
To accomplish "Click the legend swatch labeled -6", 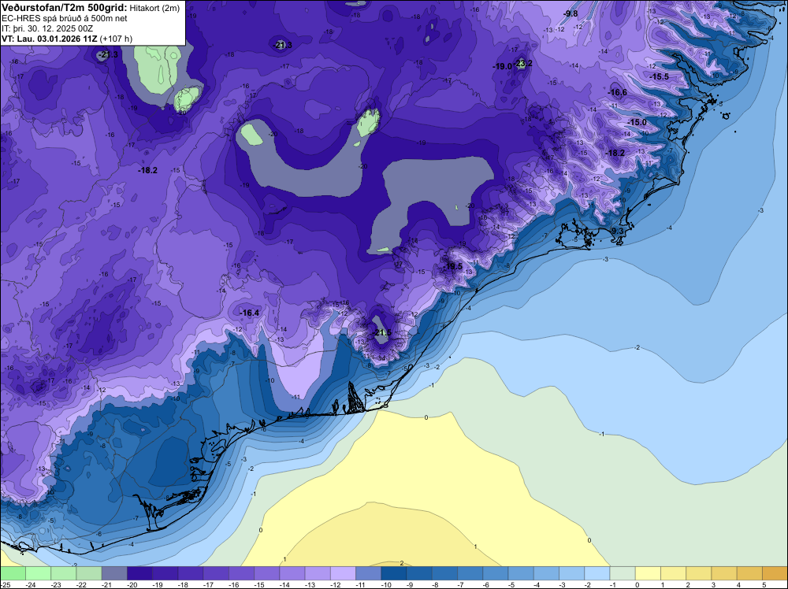I will point(495,573).
